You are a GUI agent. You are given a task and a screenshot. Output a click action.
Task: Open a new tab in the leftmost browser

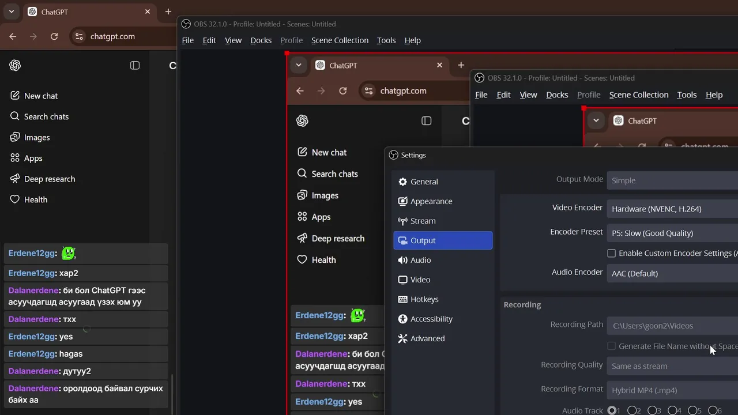click(168, 12)
